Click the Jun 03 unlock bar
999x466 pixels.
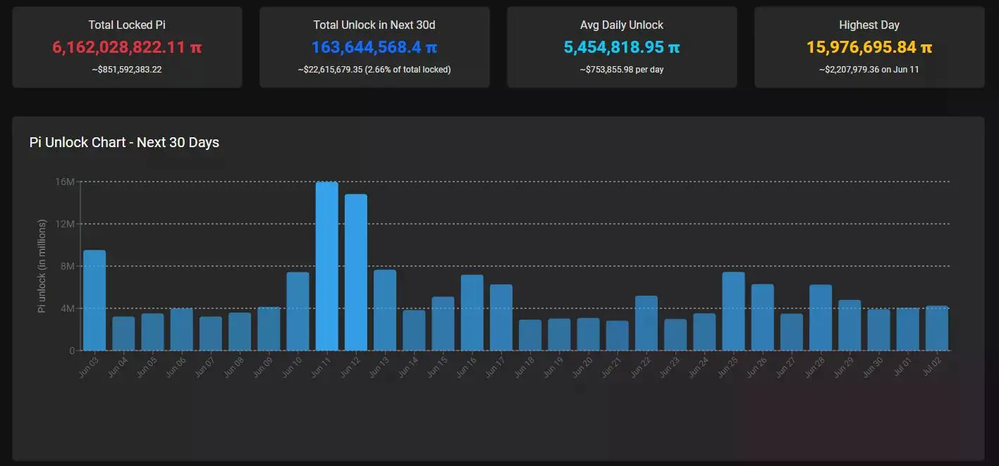click(x=94, y=301)
